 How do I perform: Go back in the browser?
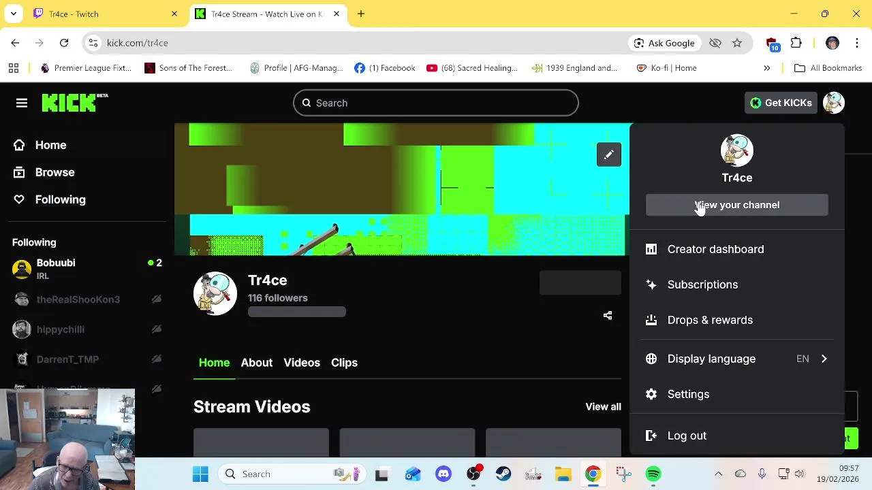[x=15, y=43]
